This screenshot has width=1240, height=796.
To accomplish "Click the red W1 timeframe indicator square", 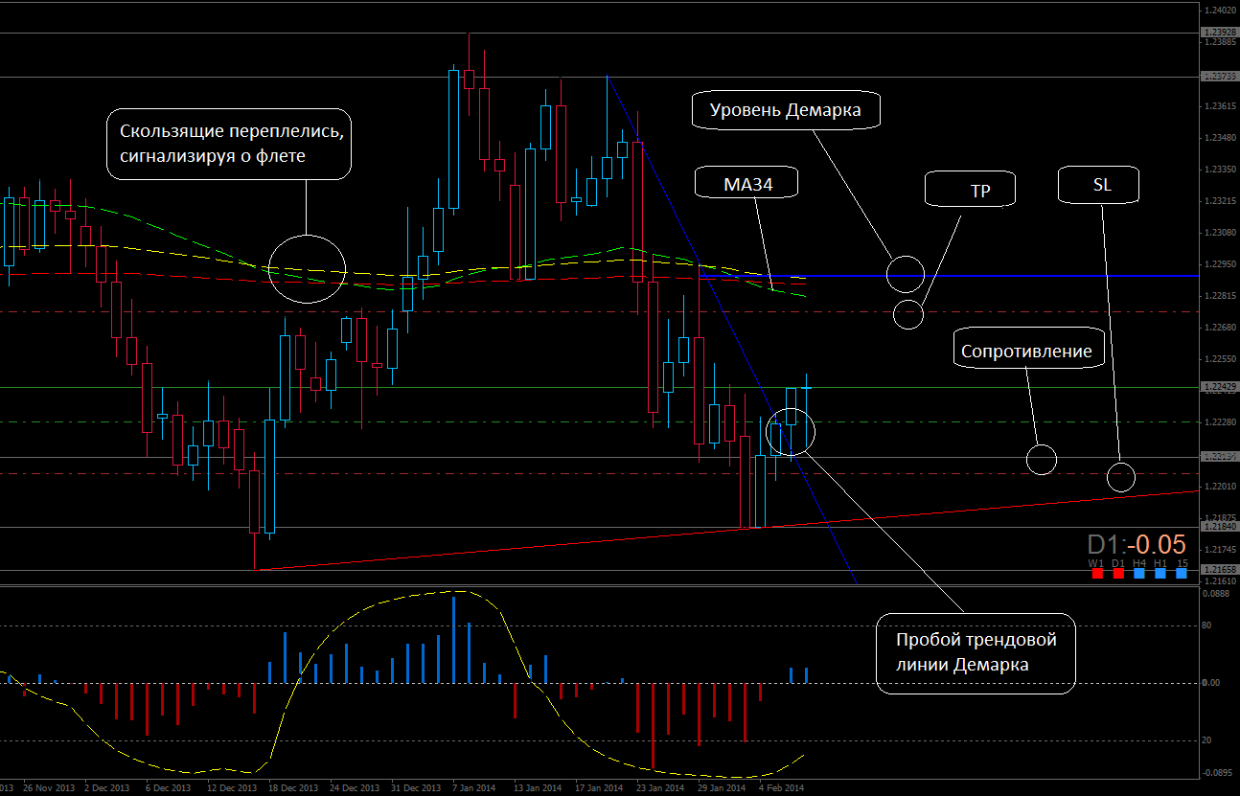I will pos(1096,573).
